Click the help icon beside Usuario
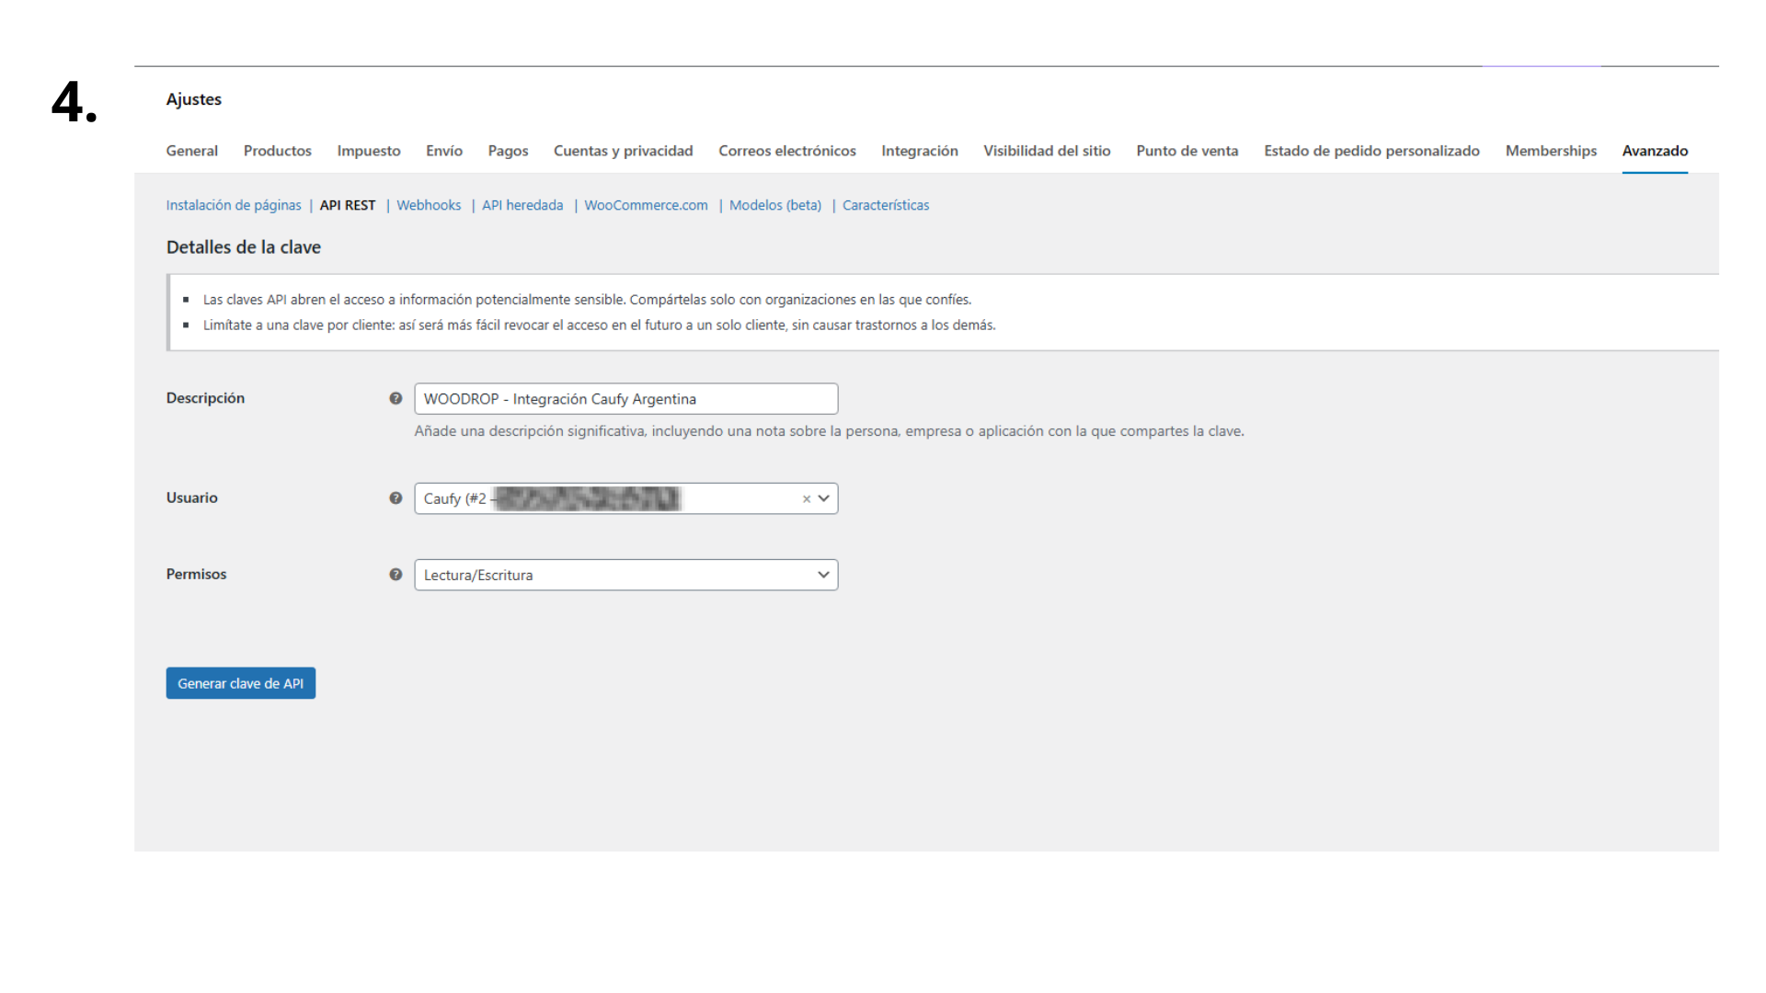Screen dimensions: 1766x993 [396, 497]
